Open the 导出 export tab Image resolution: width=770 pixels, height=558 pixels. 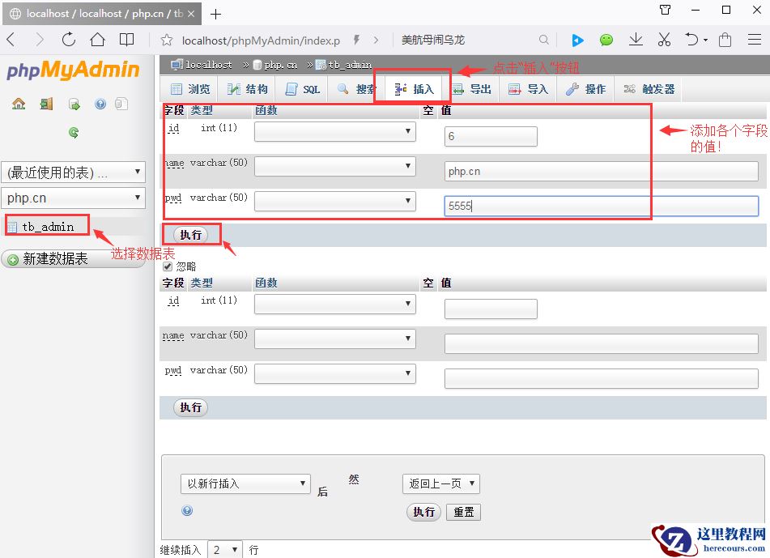click(471, 89)
